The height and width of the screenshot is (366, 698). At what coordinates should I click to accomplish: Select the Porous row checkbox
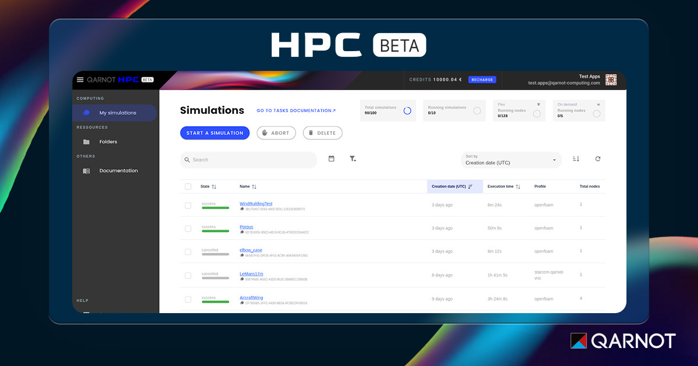tap(188, 229)
